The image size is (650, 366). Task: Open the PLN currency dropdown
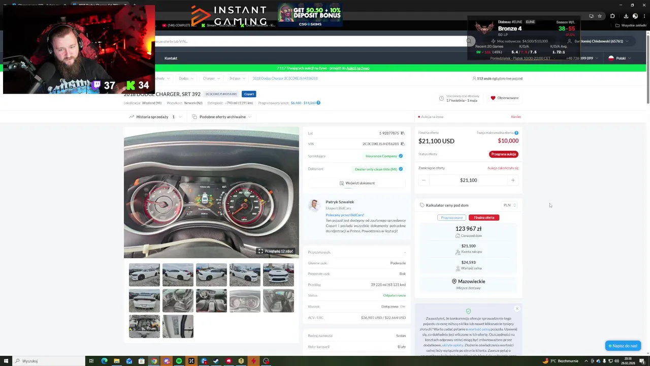click(509, 205)
